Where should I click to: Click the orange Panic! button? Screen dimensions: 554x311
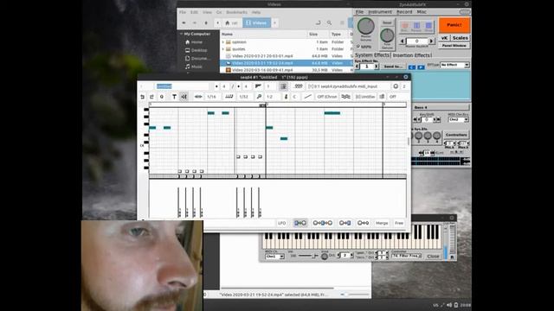pos(454,25)
